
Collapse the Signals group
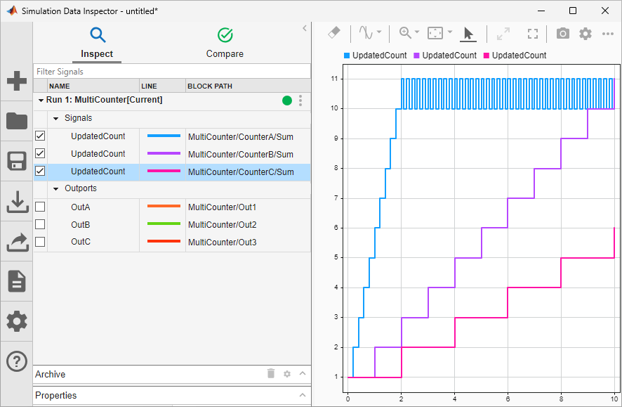[x=55, y=118]
